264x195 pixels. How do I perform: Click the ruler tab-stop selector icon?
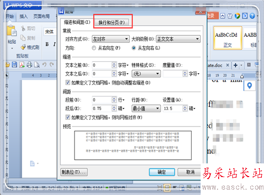[x=7, y=75]
